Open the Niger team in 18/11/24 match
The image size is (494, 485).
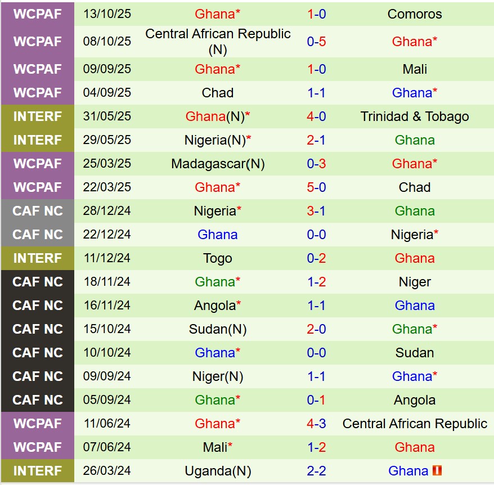pos(415,282)
